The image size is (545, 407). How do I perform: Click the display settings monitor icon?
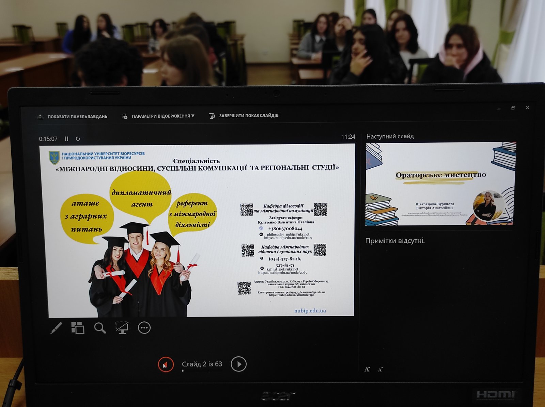click(x=125, y=116)
